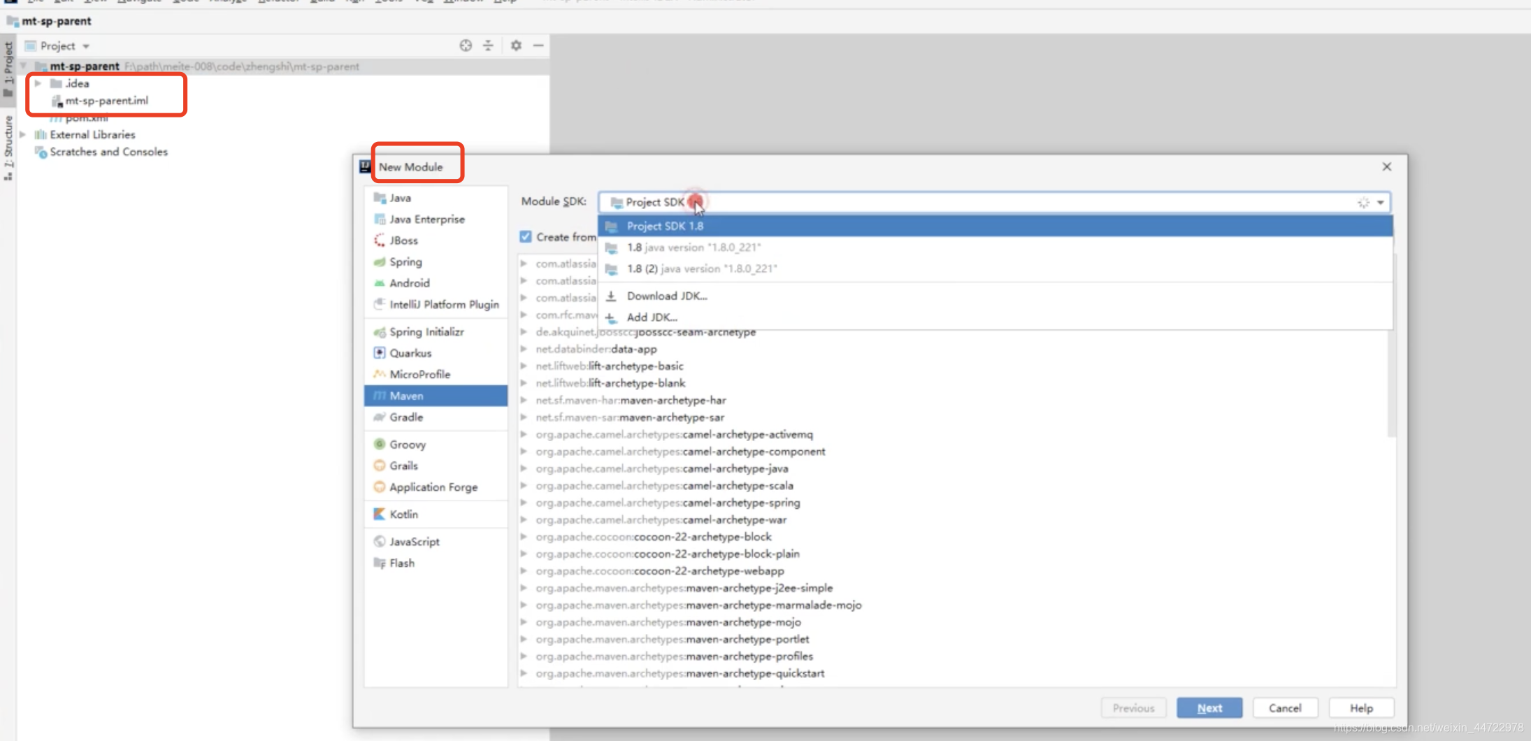This screenshot has height=741, width=1531.
Task: Expand camel-archetype-activemq node
Action: (x=524, y=435)
